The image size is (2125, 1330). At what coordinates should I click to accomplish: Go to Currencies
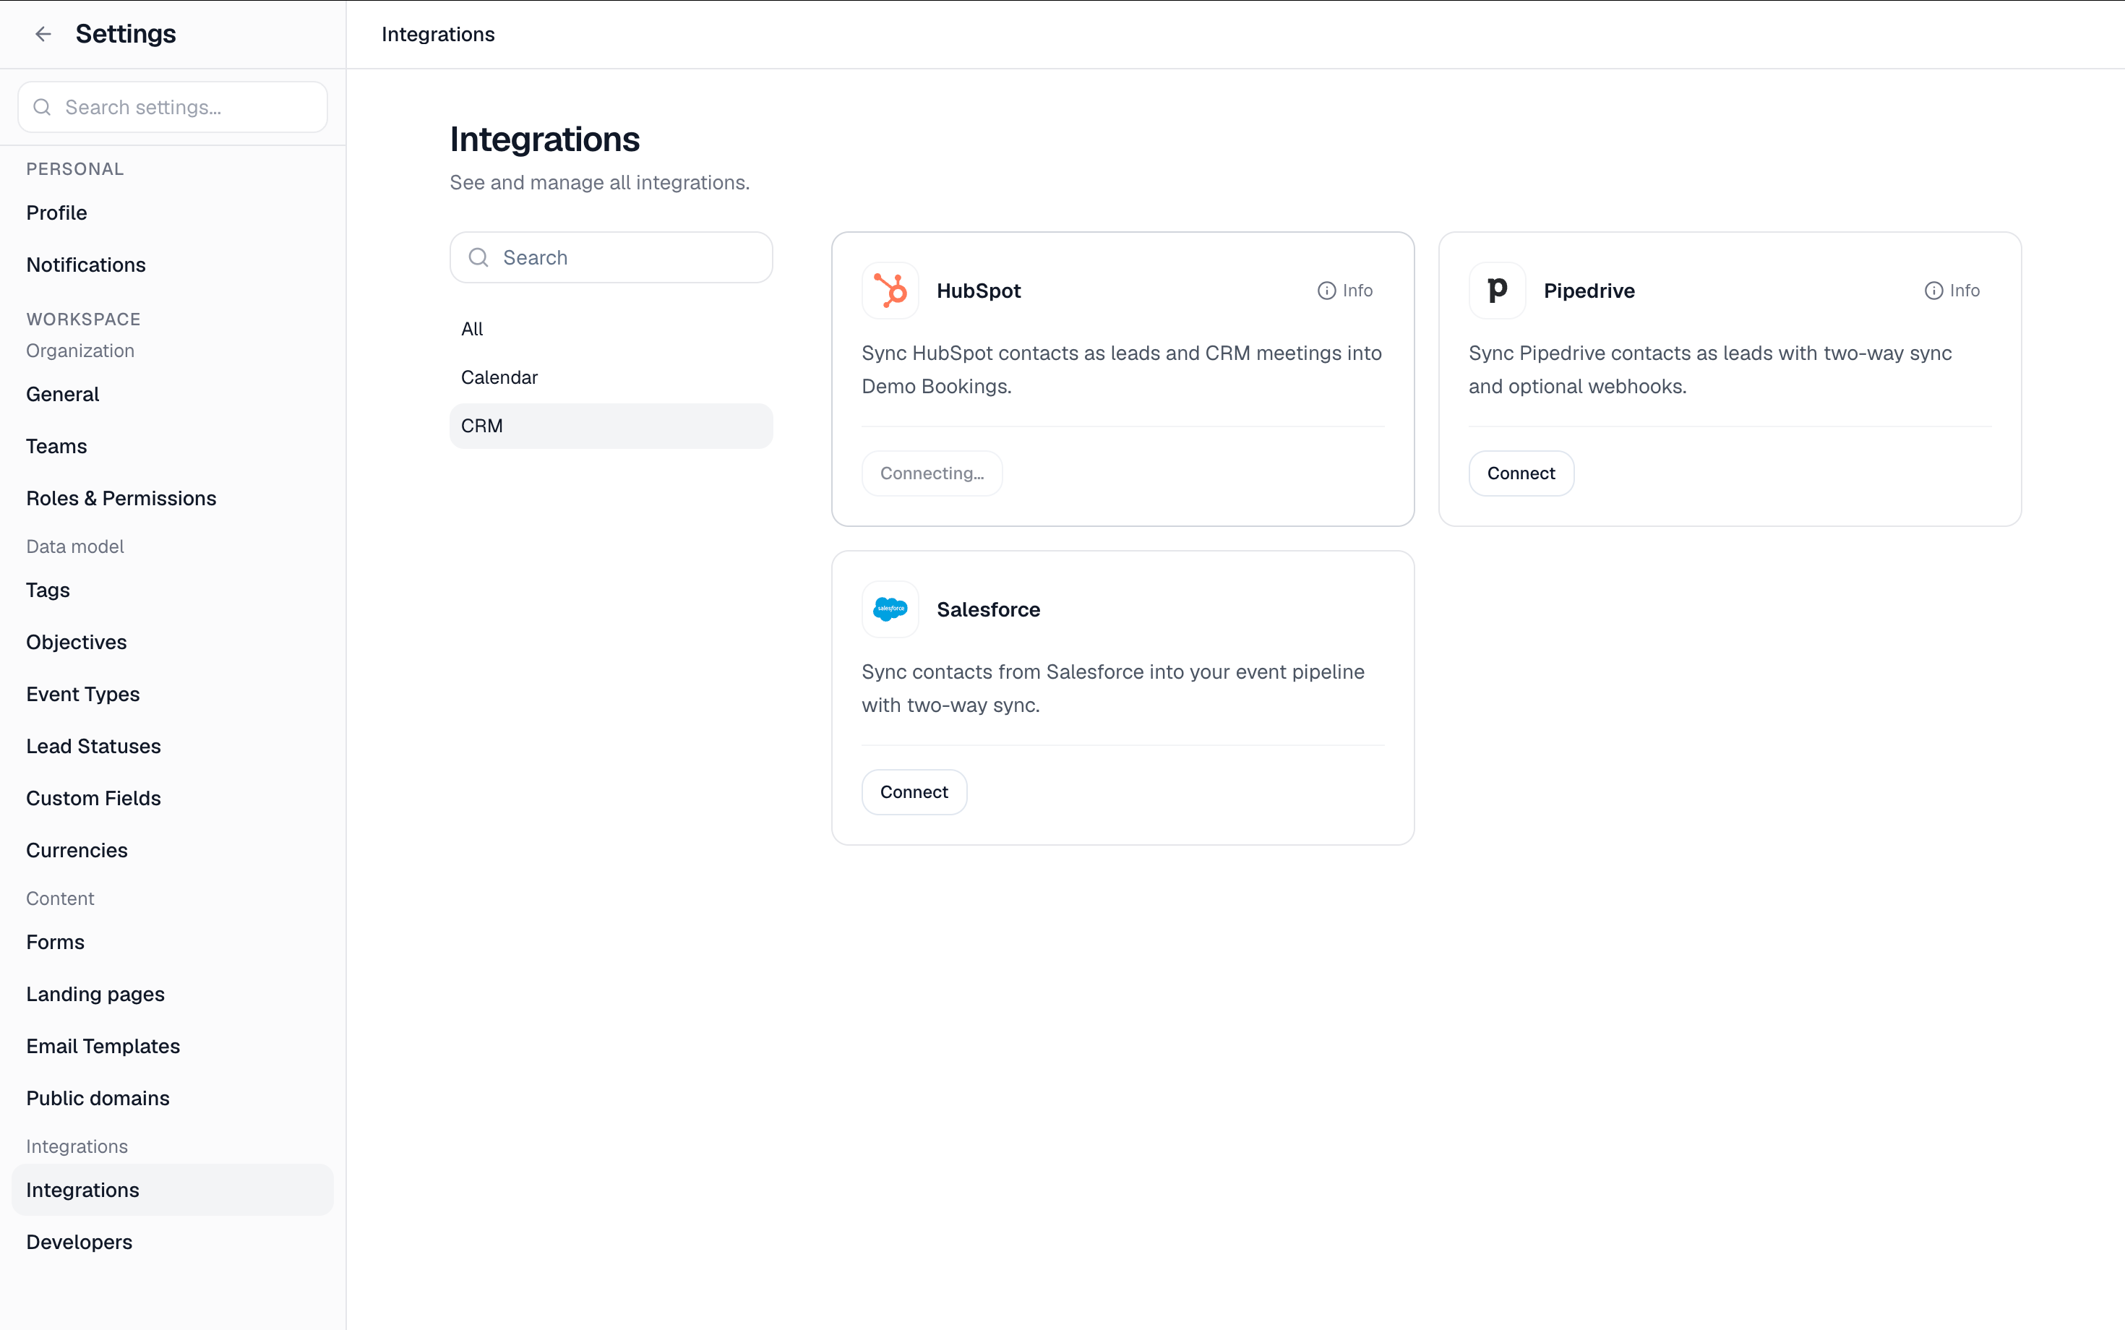pos(173,850)
